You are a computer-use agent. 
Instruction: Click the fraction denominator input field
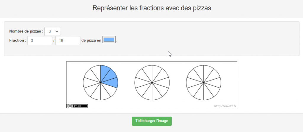click(x=68, y=41)
